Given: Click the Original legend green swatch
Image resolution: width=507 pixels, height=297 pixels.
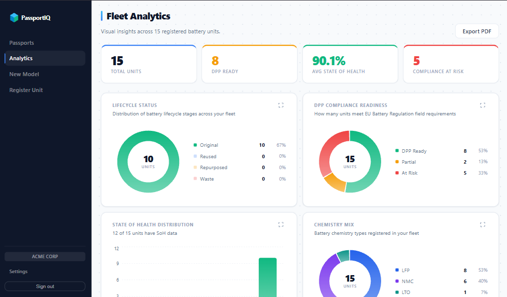Looking at the screenshot, I should [195, 145].
